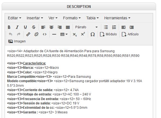Click the DESCRIPTION panel header
Image resolution: width=161 pixels, height=118 pixels.
coord(79,7)
